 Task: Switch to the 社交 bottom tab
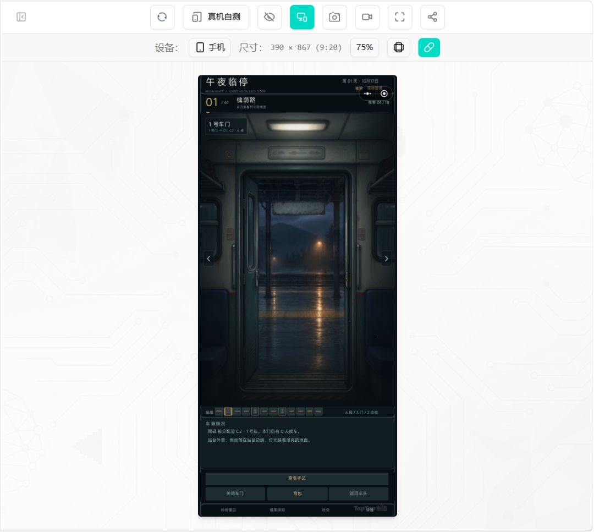pyautogui.click(x=326, y=510)
